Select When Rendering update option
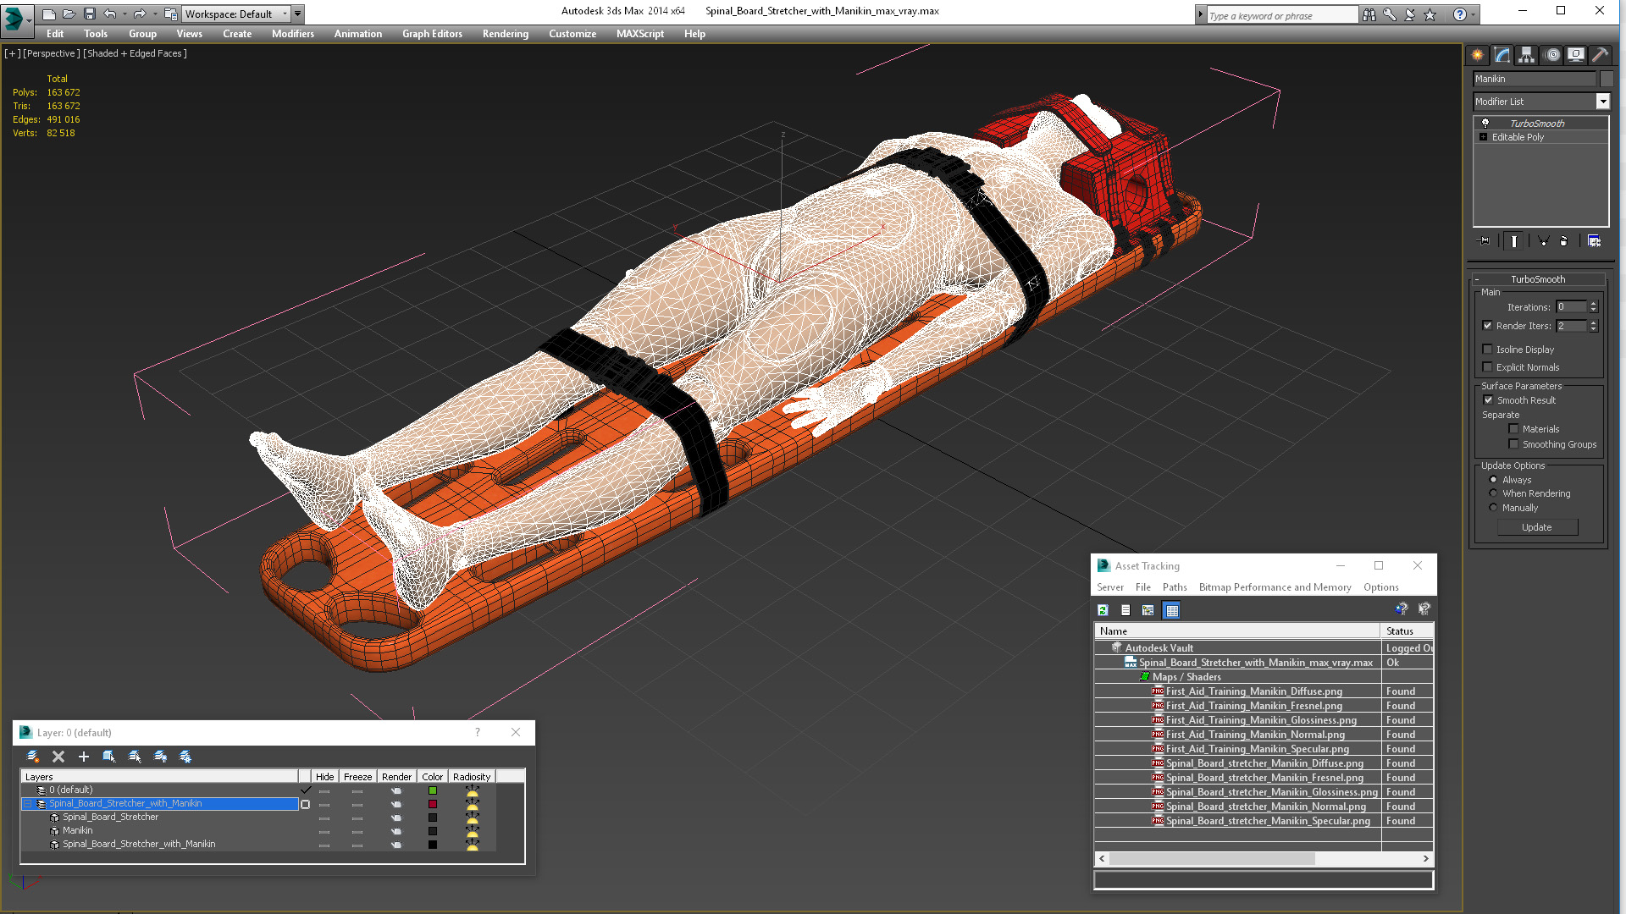Image resolution: width=1626 pixels, height=914 pixels. (x=1494, y=493)
